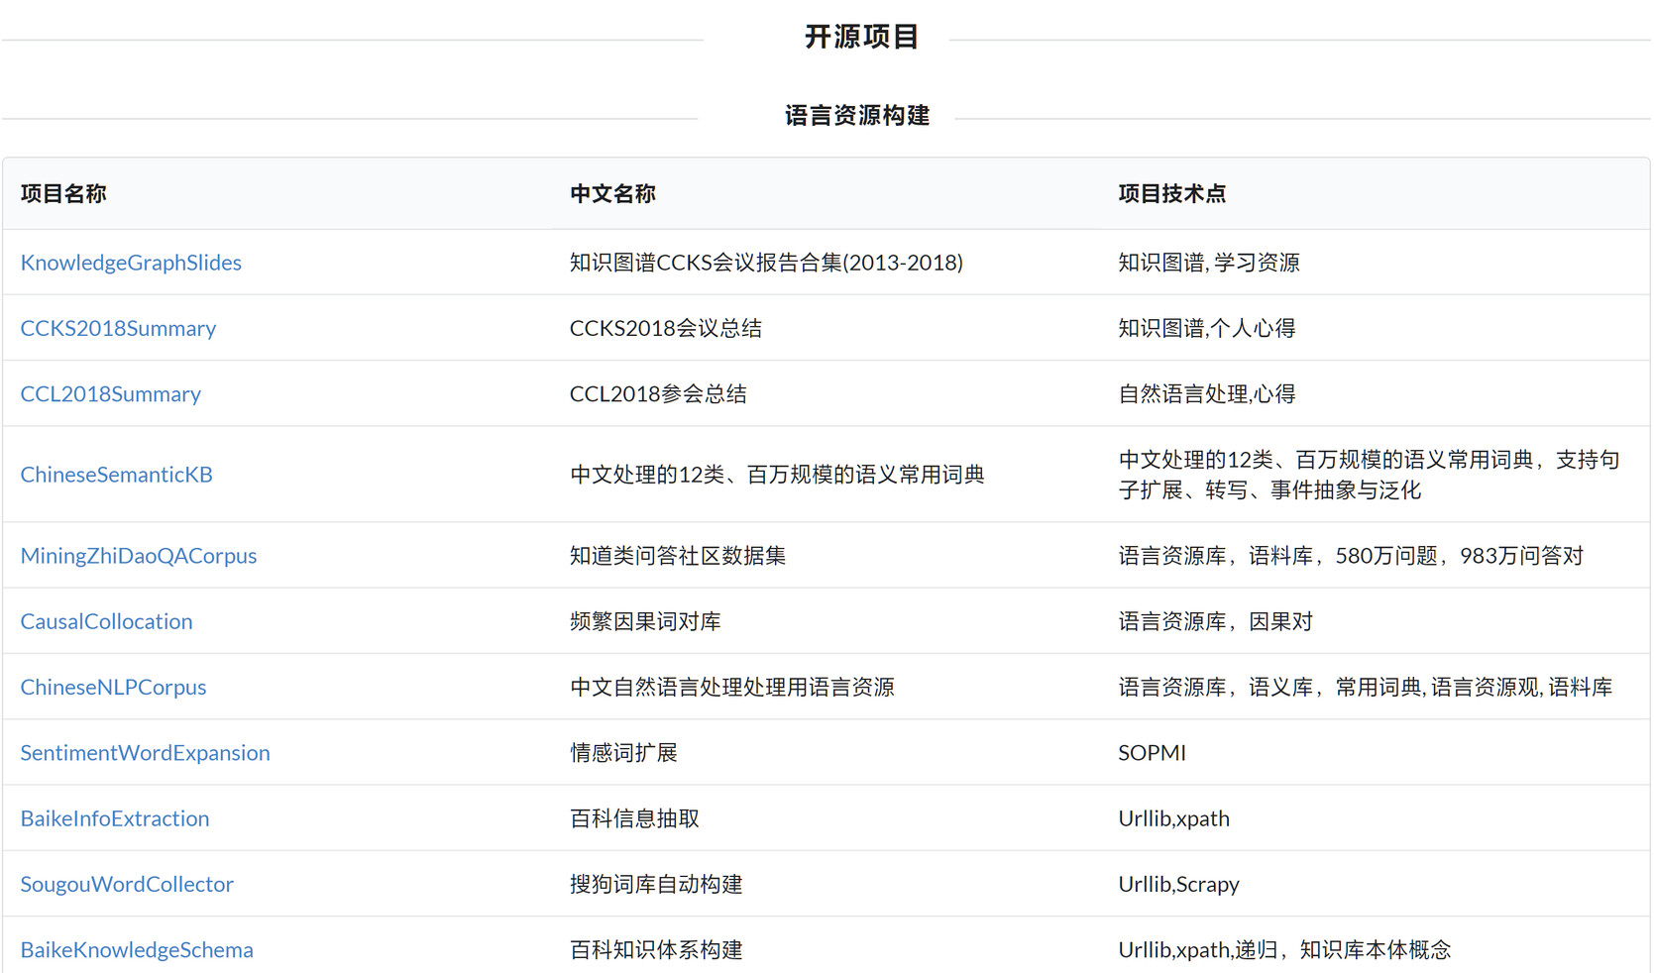
Task: Click the 项目名称 column header
Action: (63, 194)
